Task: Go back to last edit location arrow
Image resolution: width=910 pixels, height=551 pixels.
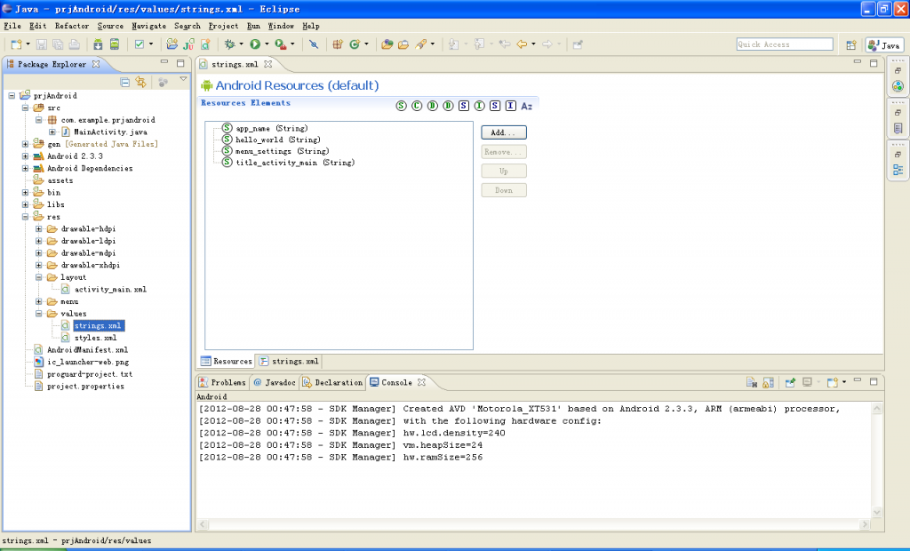Action: coord(505,44)
